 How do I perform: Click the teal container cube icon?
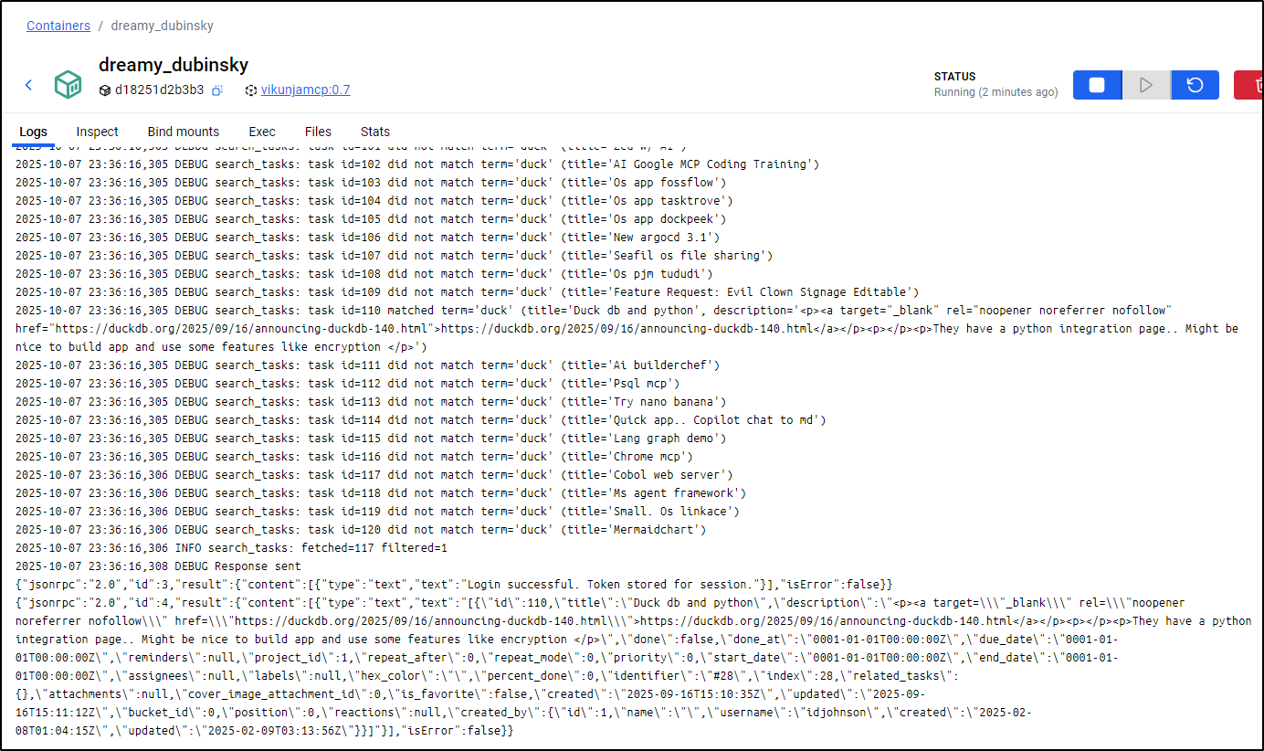point(68,85)
